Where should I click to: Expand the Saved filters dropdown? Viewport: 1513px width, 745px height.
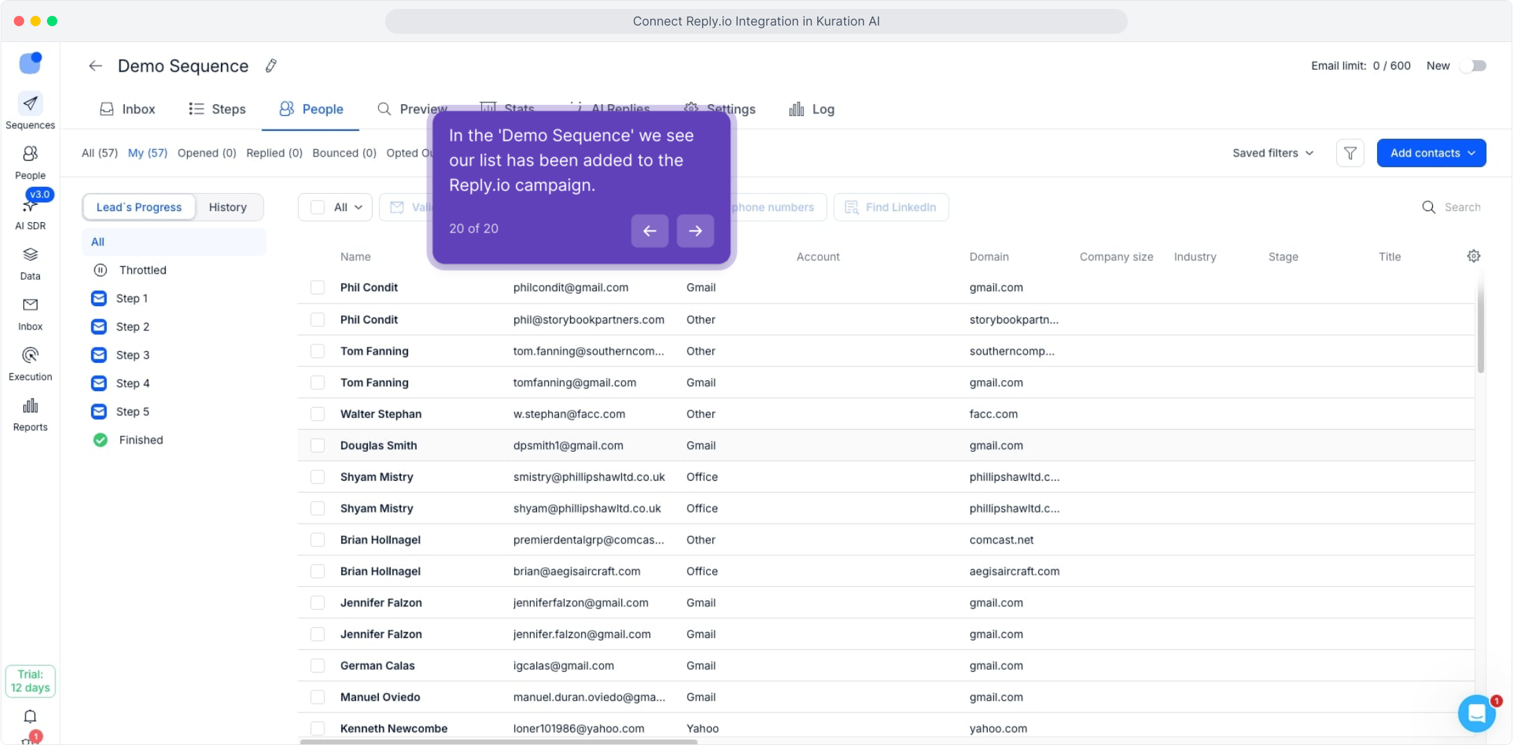1273,153
